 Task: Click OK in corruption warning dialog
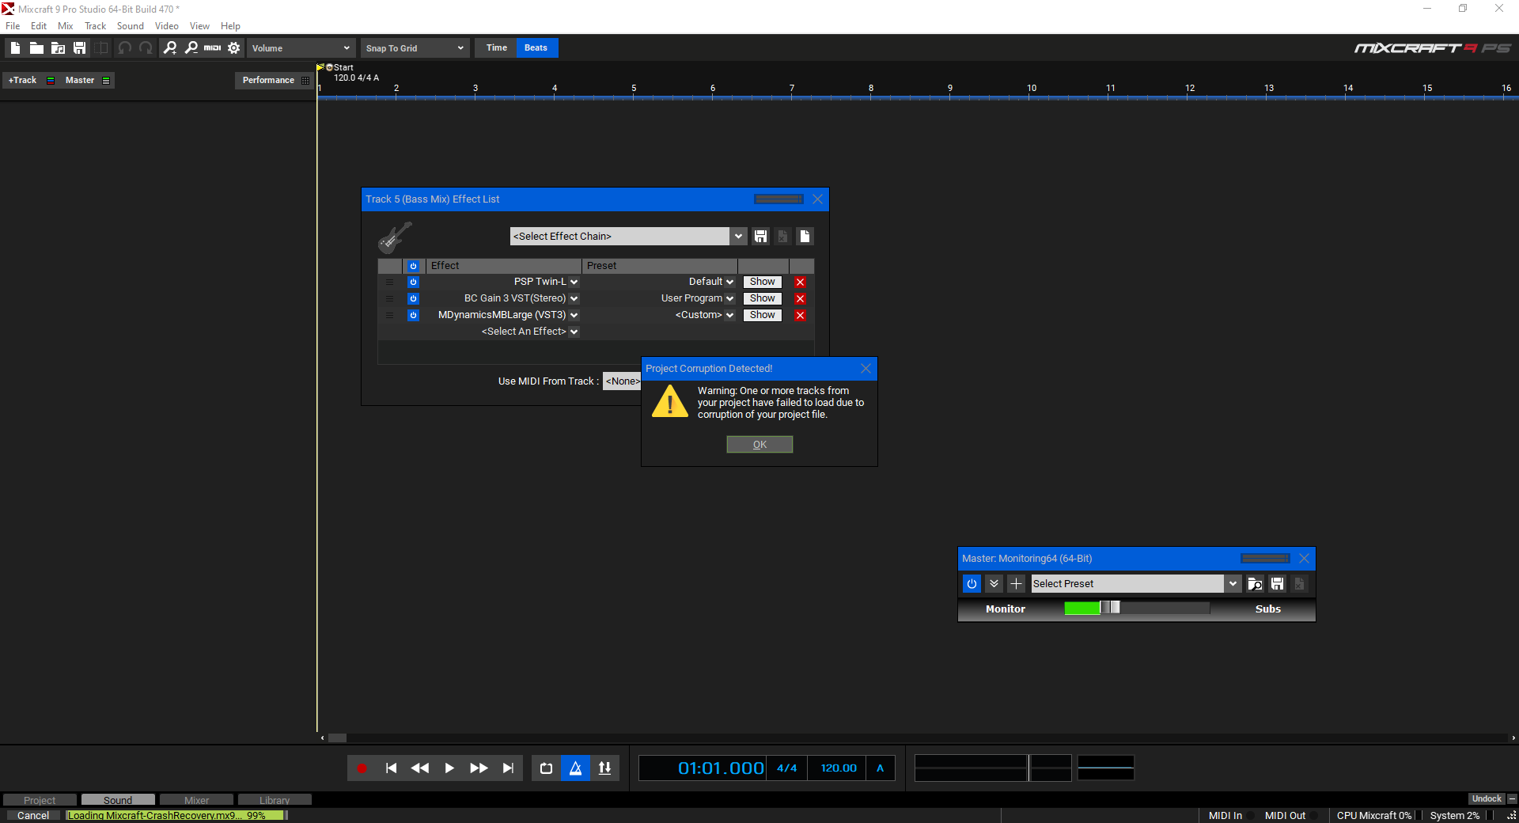click(759, 445)
